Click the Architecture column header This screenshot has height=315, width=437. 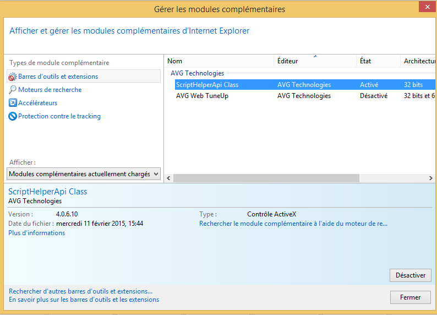coord(418,61)
